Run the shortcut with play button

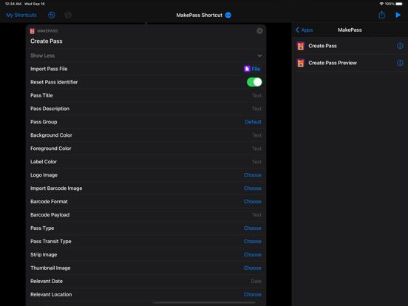(398, 15)
